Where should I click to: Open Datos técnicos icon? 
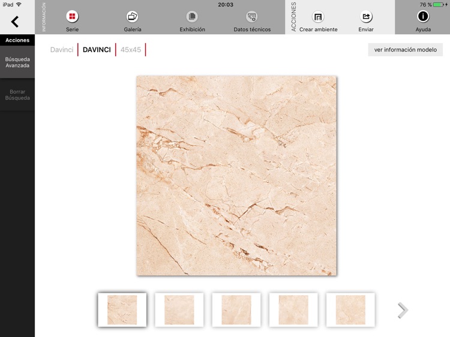pos(252,17)
